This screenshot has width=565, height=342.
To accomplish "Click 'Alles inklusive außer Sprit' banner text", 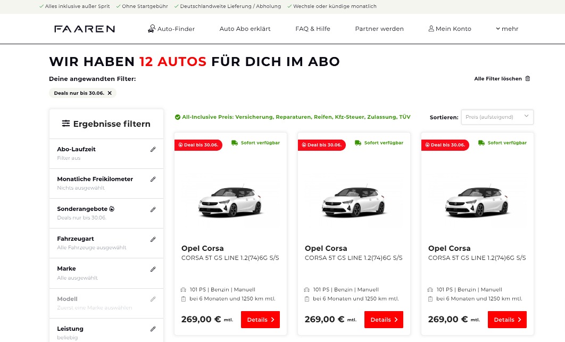I will [x=77, y=6].
